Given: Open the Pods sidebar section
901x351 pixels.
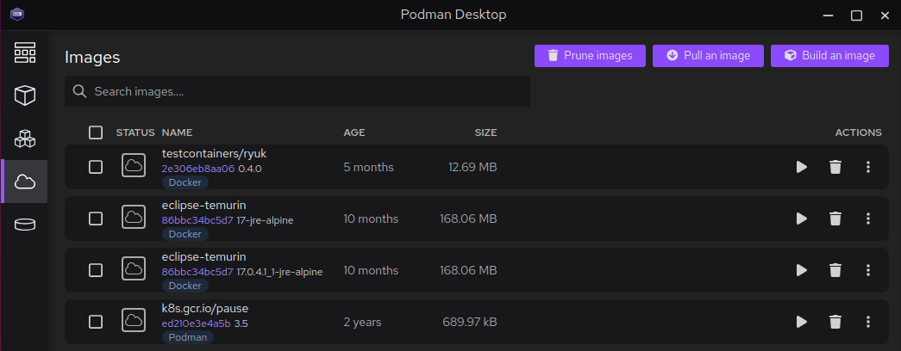Looking at the screenshot, I should click(x=25, y=139).
